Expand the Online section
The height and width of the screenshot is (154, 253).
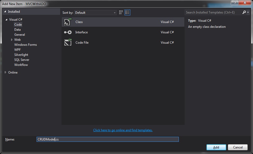coord(6,72)
